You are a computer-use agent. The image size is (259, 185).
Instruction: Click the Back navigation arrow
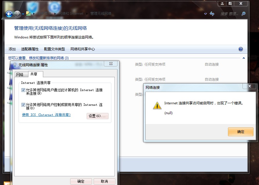click(x=9, y=14)
